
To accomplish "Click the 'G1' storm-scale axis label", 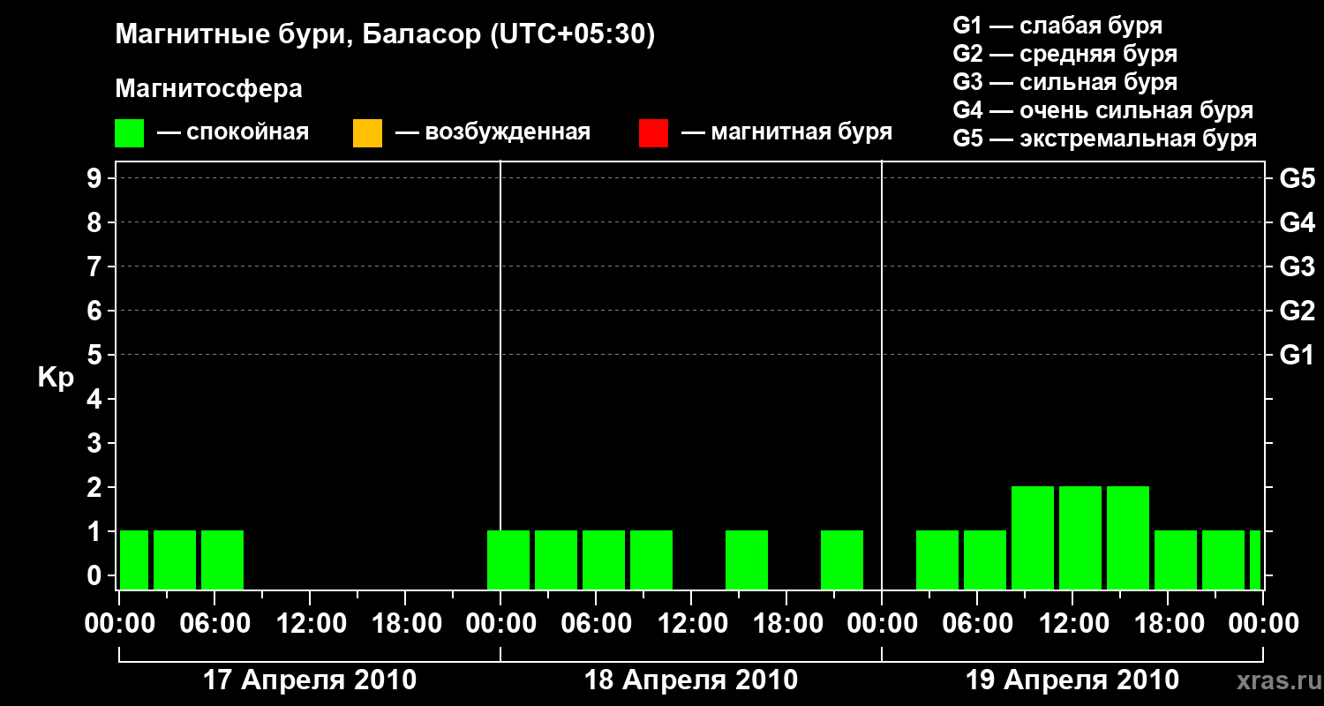I will point(1297,355).
